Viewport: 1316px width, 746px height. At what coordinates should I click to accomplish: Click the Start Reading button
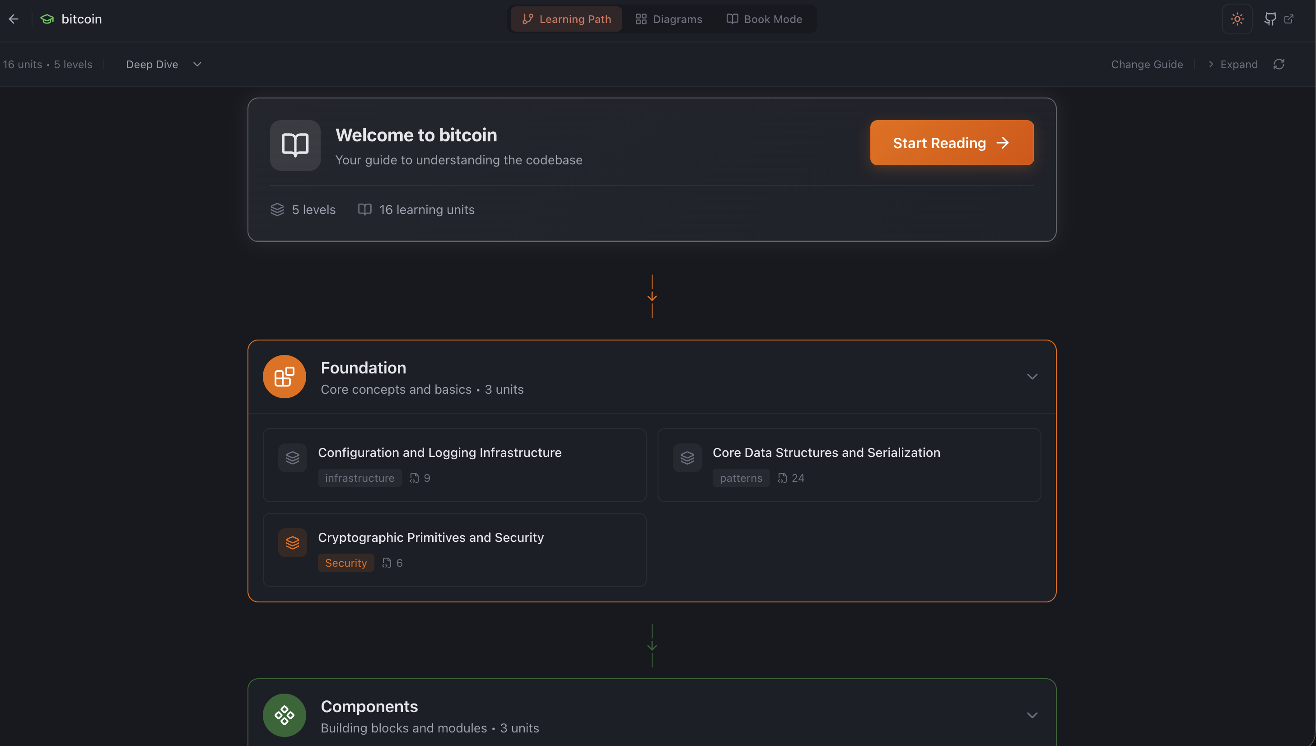(951, 143)
